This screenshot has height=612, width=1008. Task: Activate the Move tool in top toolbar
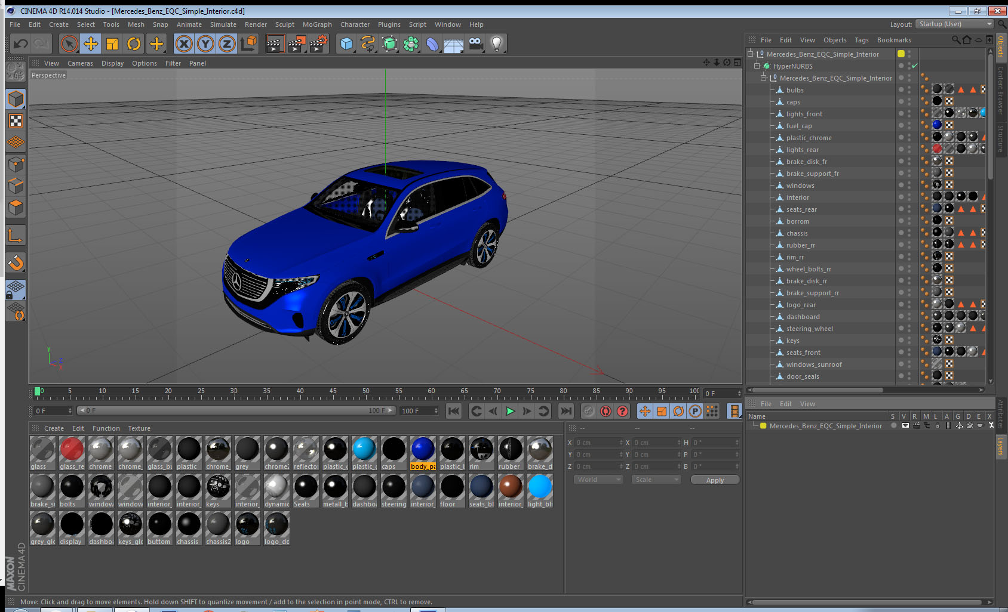[91, 44]
